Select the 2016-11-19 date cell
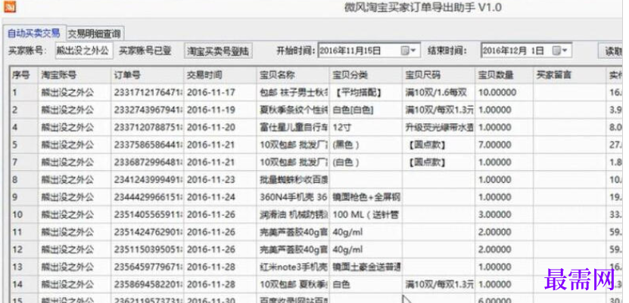The height and width of the screenshot is (303, 629). click(220, 110)
